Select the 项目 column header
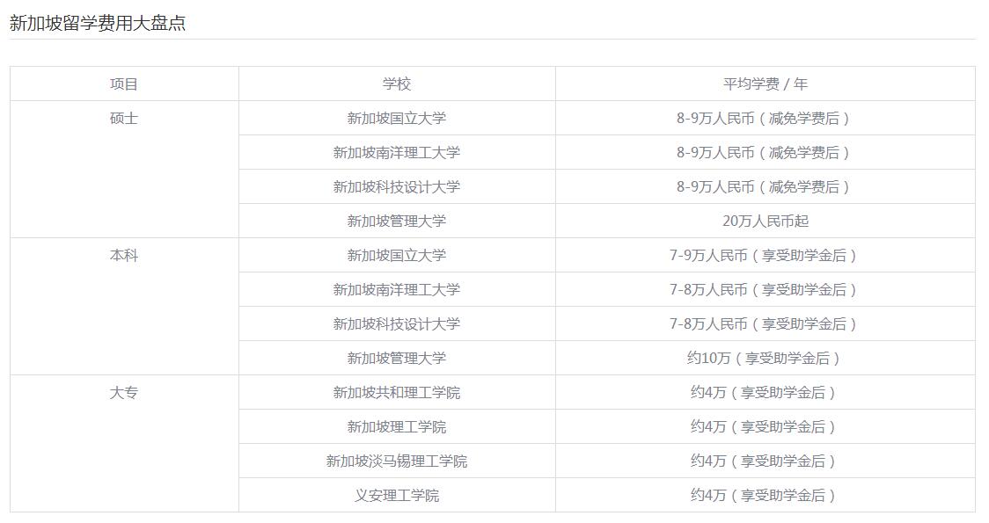Screen dimensions: 989x523 [x=124, y=84]
